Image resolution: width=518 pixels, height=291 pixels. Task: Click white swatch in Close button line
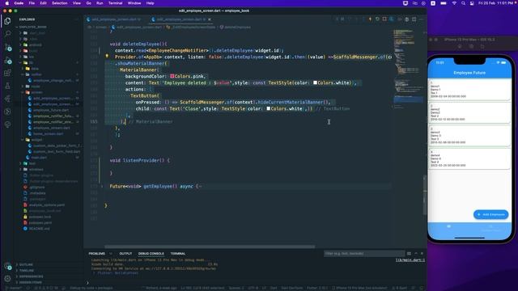pos(268,108)
